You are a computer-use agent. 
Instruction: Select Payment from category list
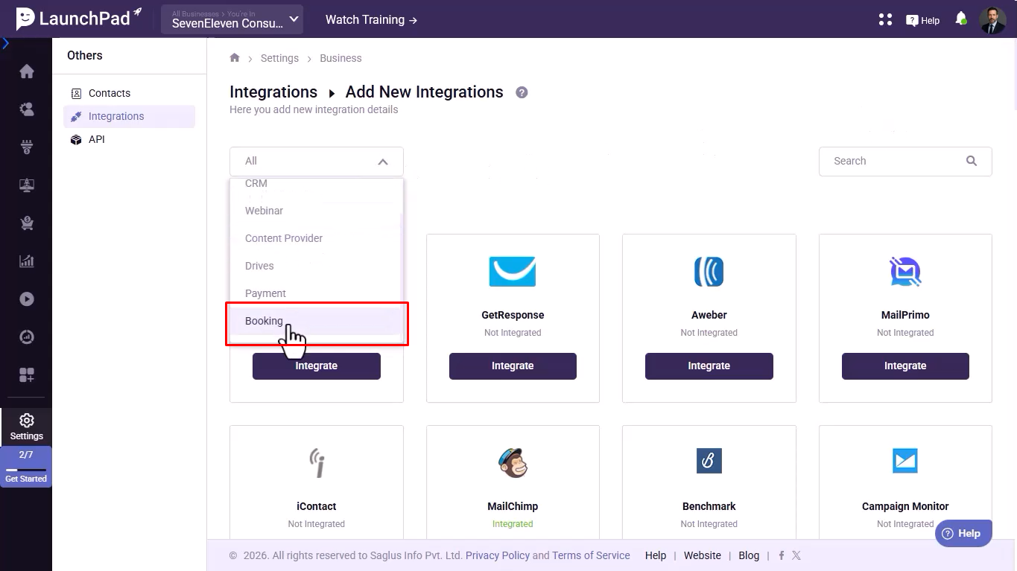265,293
